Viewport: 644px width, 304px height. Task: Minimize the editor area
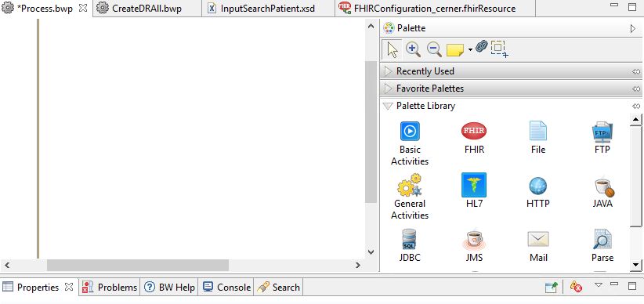click(x=614, y=5)
